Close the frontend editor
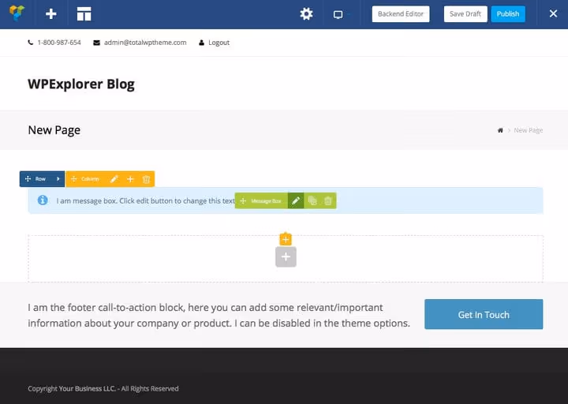 click(x=553, y=13)
